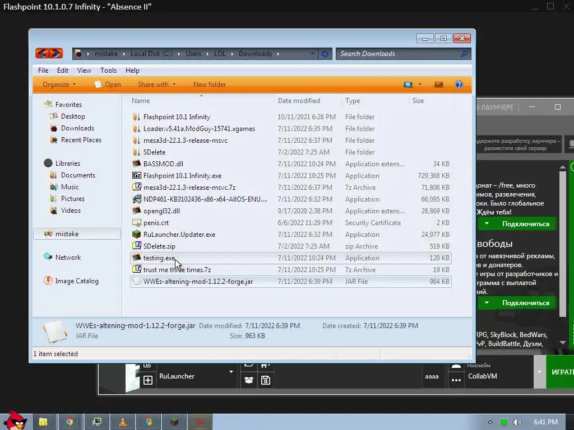Viewport: 574px width, 430px height.
Task: Open the Tools menu
Action: pos(108,71)
